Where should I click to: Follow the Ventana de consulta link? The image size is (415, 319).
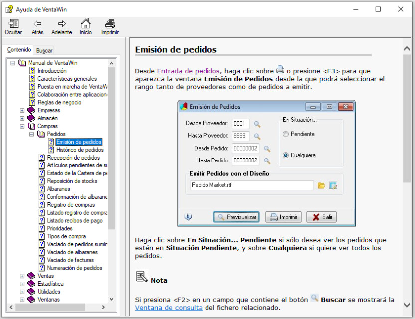(169, 308)
